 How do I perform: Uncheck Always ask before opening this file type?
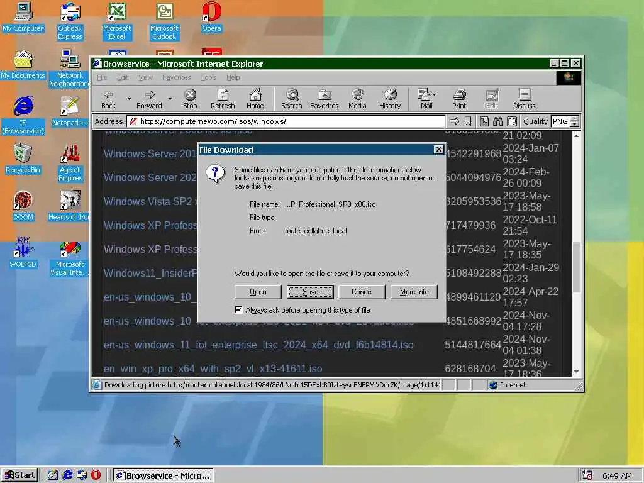click(238, 309)
